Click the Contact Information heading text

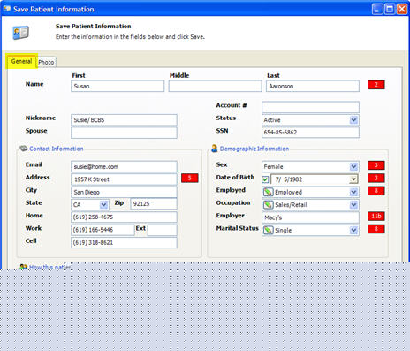[57, 149]
